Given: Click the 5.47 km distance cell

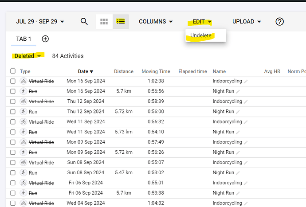Looking at the screenshot, I should pos(124,172).
